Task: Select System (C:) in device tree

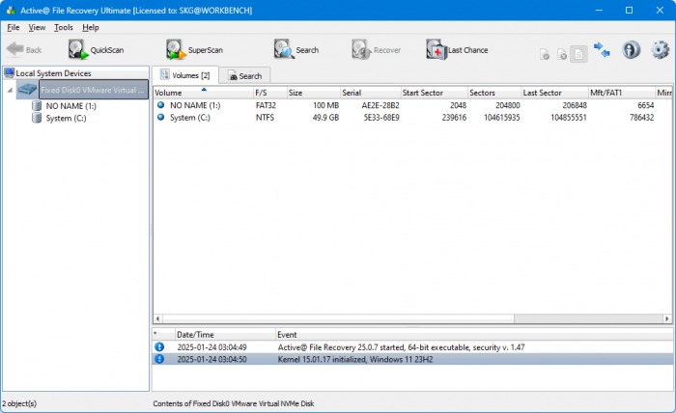Action: coord(65,118)
